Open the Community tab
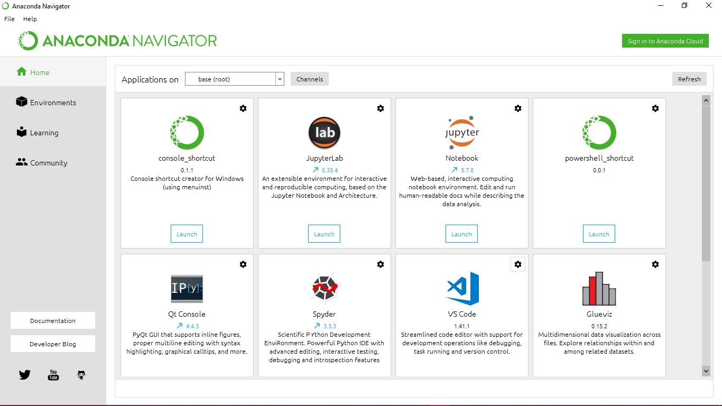 click(x=53, y=162)
